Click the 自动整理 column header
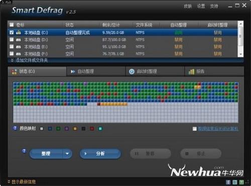Viewport: 251px width, 186px height. pyautogui.click(x=179, y=25)
